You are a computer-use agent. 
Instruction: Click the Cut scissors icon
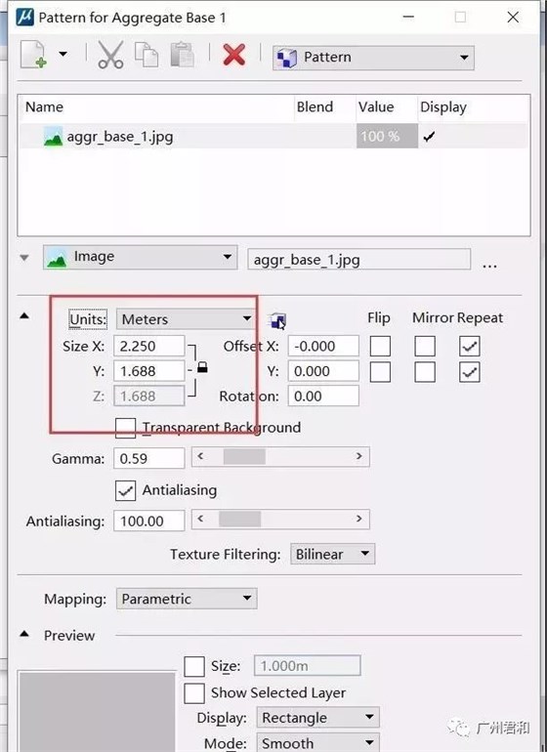(110, 55)
